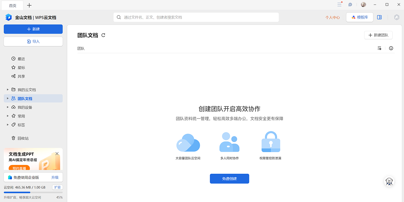
Task: Expand the 标签 tree node
Action: (x=8, y=125)
